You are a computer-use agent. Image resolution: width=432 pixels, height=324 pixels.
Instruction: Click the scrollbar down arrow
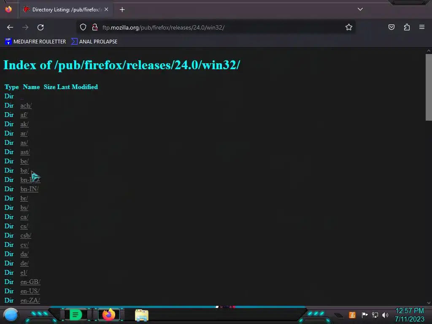click(429, 303)
